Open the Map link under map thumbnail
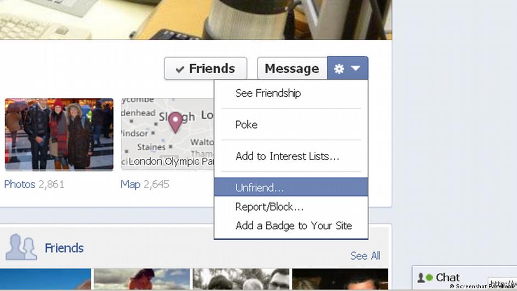The image size is (517, 291). [x=130, y=184]
